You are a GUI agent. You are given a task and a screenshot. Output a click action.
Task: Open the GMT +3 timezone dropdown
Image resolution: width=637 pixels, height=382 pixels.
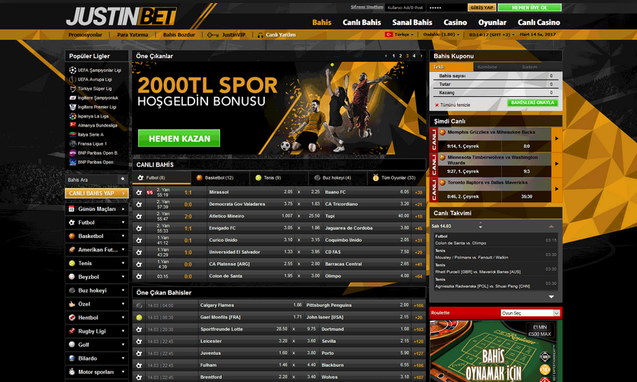tap(491, 34)
